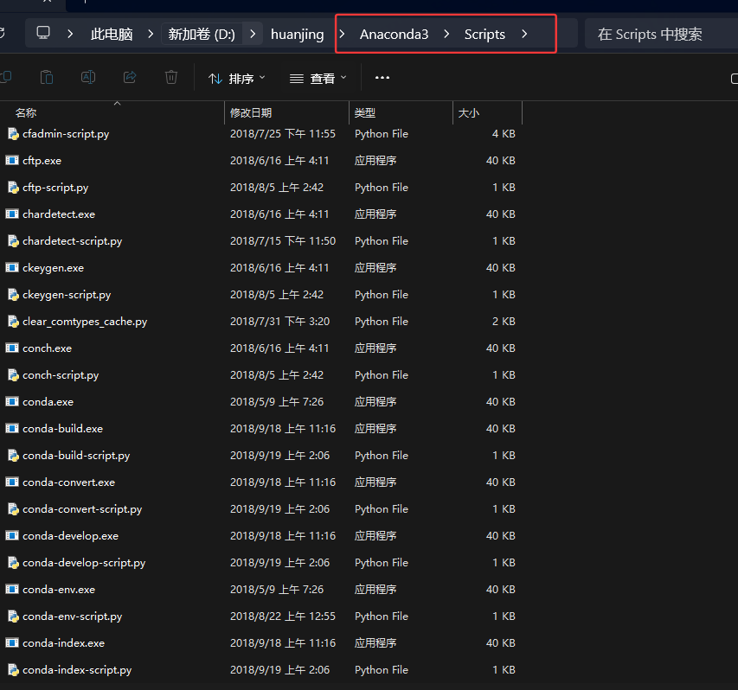Click the Python icon beside ckeygen-script.py
The width and height of the screenshot is (738, 690).
[x=13, y=295]
